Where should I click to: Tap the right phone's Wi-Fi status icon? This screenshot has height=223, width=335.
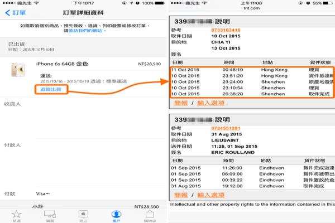click(205, 3)
